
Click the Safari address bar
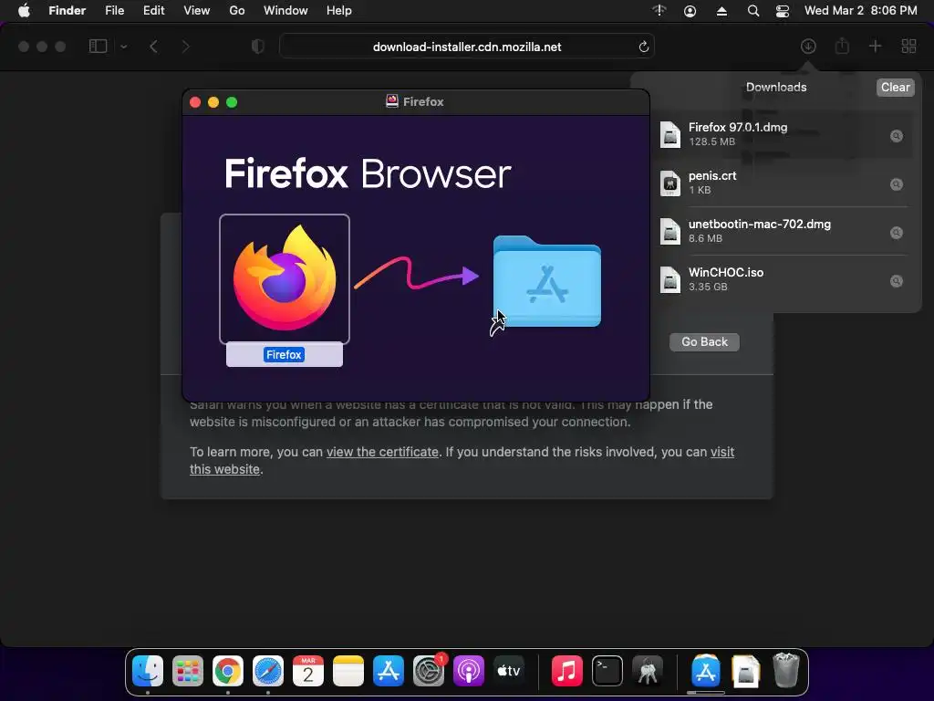(466, 47)
